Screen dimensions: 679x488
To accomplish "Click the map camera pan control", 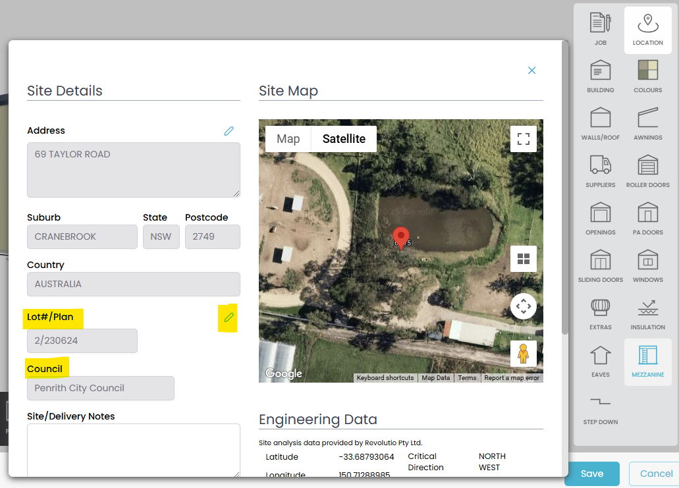I will click(524, 306).
